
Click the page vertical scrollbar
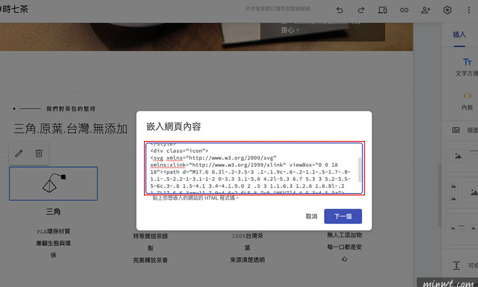coord(439,195)
